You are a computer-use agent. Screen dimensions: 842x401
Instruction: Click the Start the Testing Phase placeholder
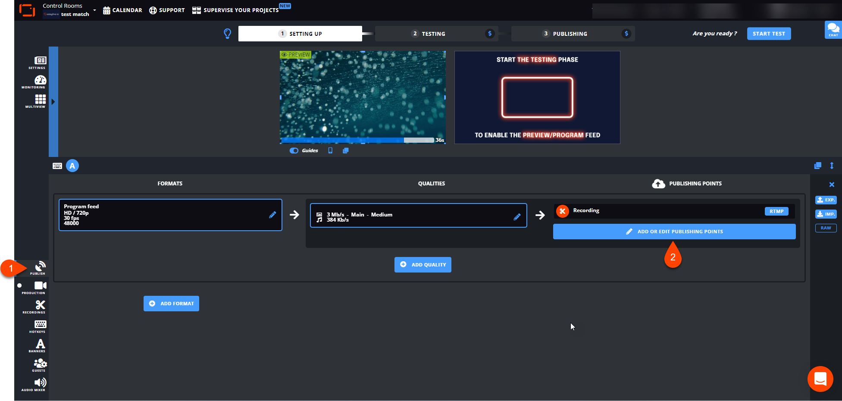(x=537, y=97)
